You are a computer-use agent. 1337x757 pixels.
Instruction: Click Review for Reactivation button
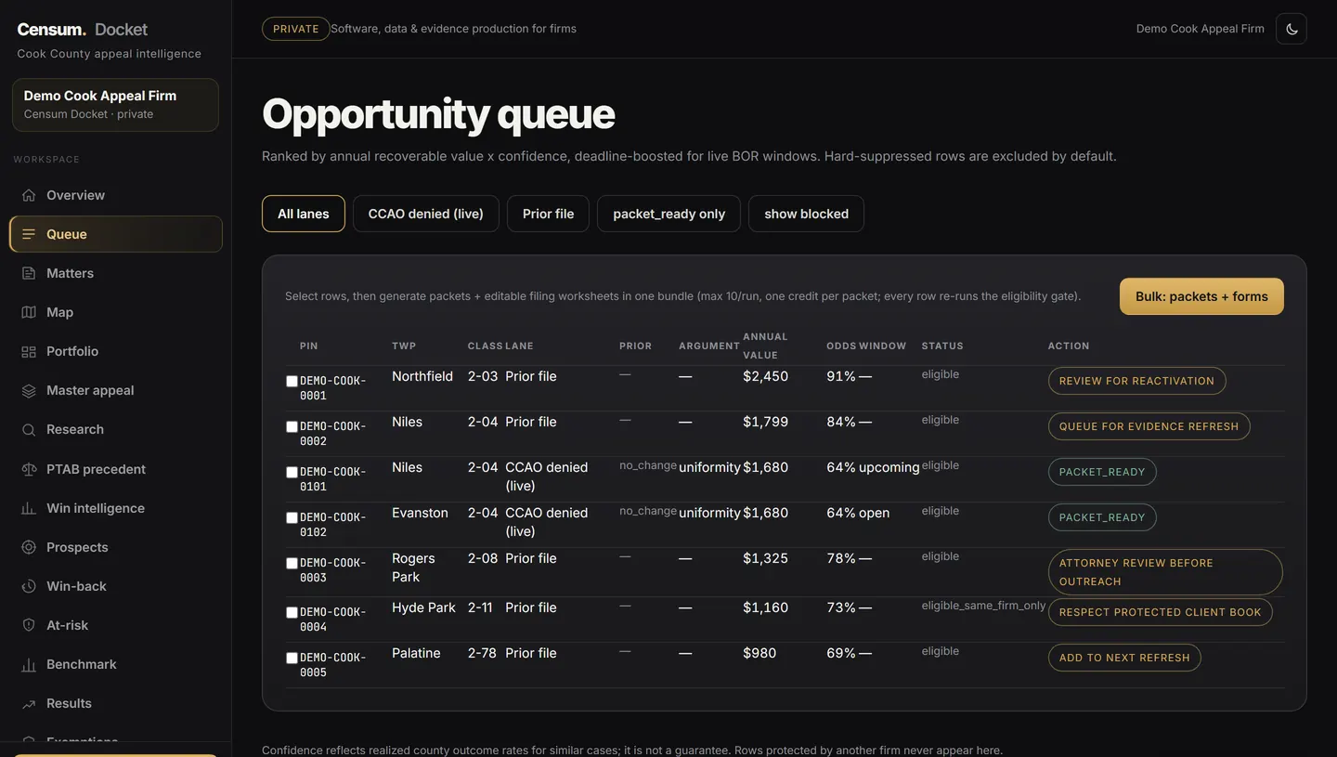pyautogui.click(x=1136, y=381)
